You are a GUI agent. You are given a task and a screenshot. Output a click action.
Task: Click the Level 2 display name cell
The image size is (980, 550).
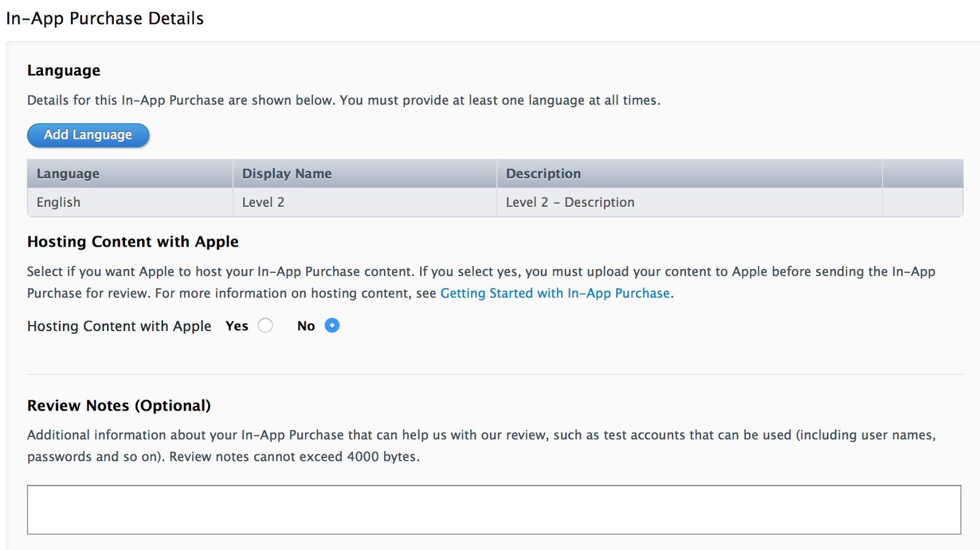(263, 203)
